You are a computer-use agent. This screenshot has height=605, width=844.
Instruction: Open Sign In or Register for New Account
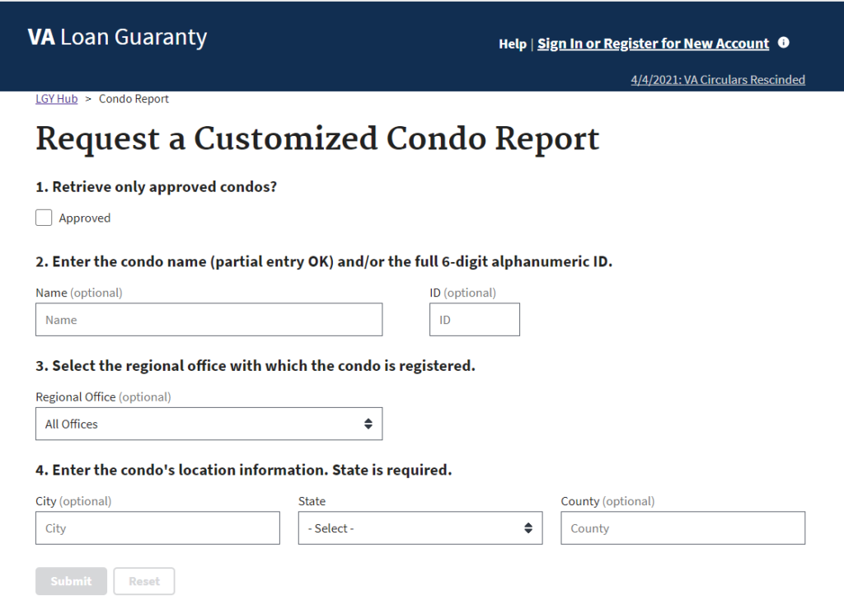coord(653,44)
